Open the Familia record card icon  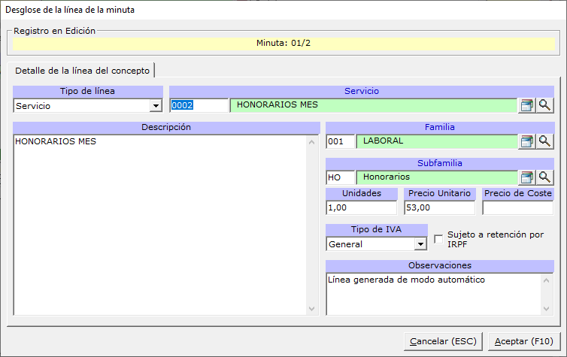coord(527,141)
